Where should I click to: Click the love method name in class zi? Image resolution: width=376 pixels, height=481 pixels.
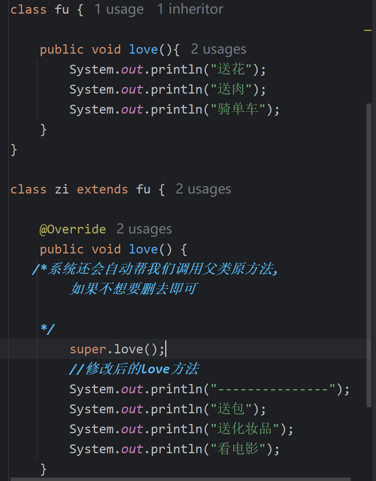[x=143, y=249]
